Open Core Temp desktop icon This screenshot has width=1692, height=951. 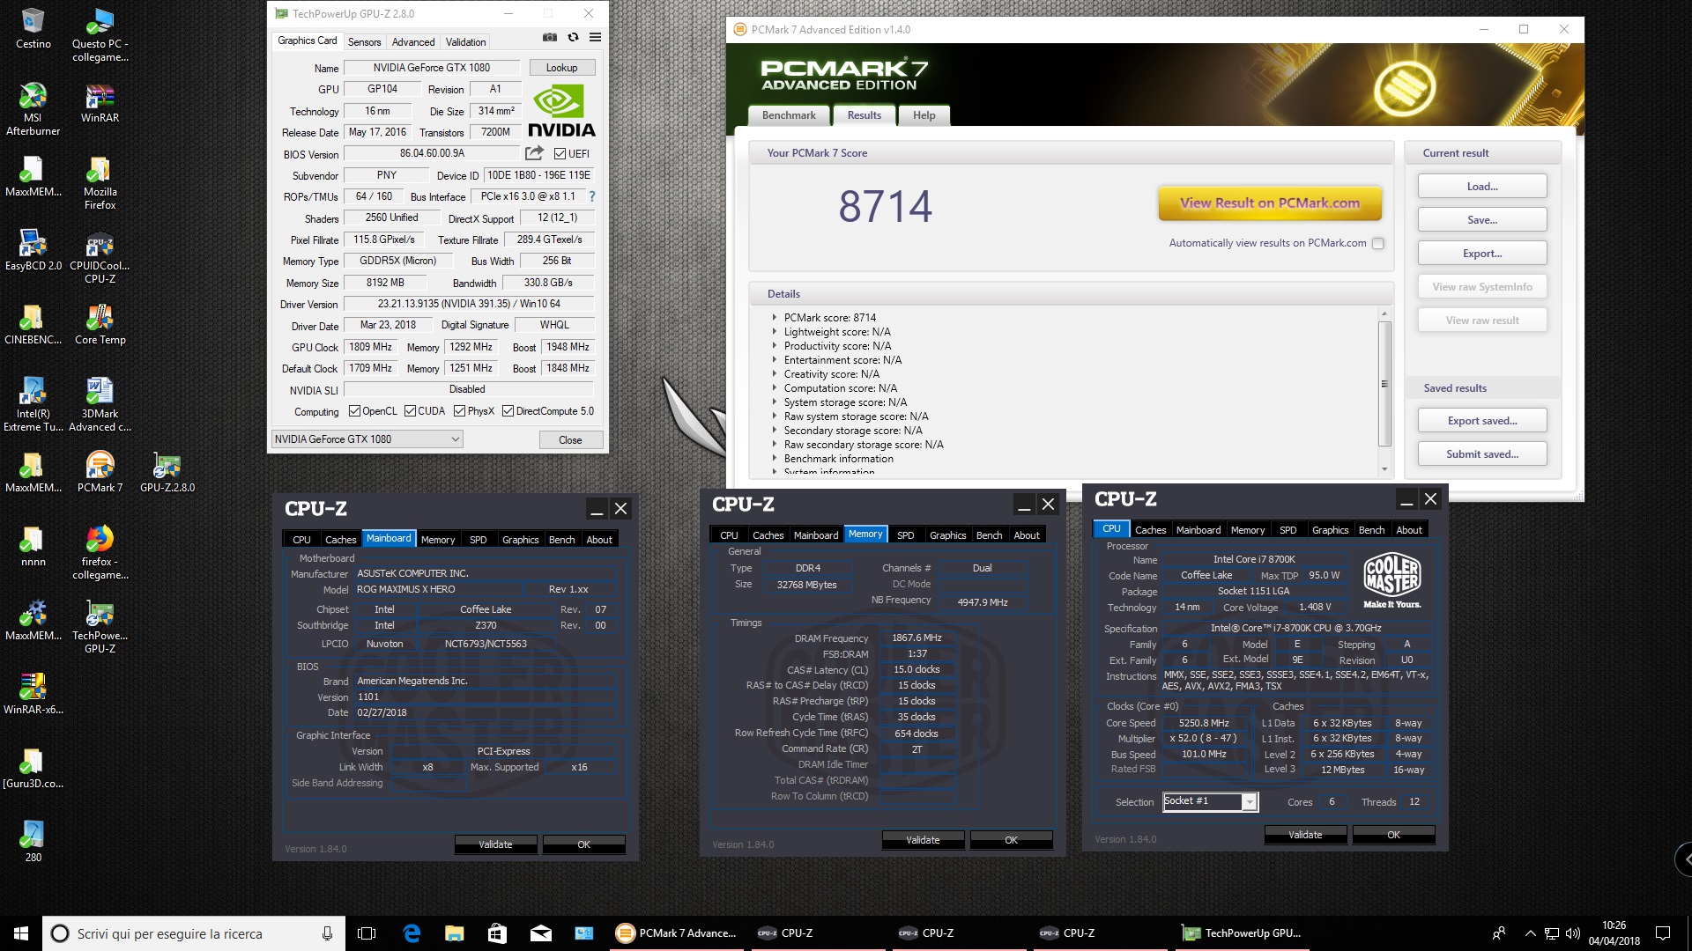100,324
